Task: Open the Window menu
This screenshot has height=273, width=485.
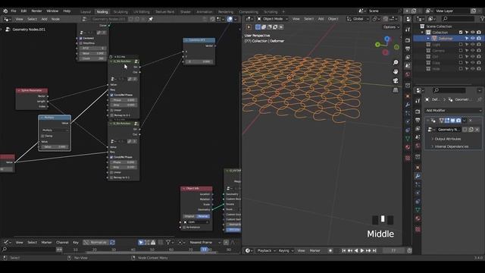Action: pyautogui.click(x=52, y=11)
